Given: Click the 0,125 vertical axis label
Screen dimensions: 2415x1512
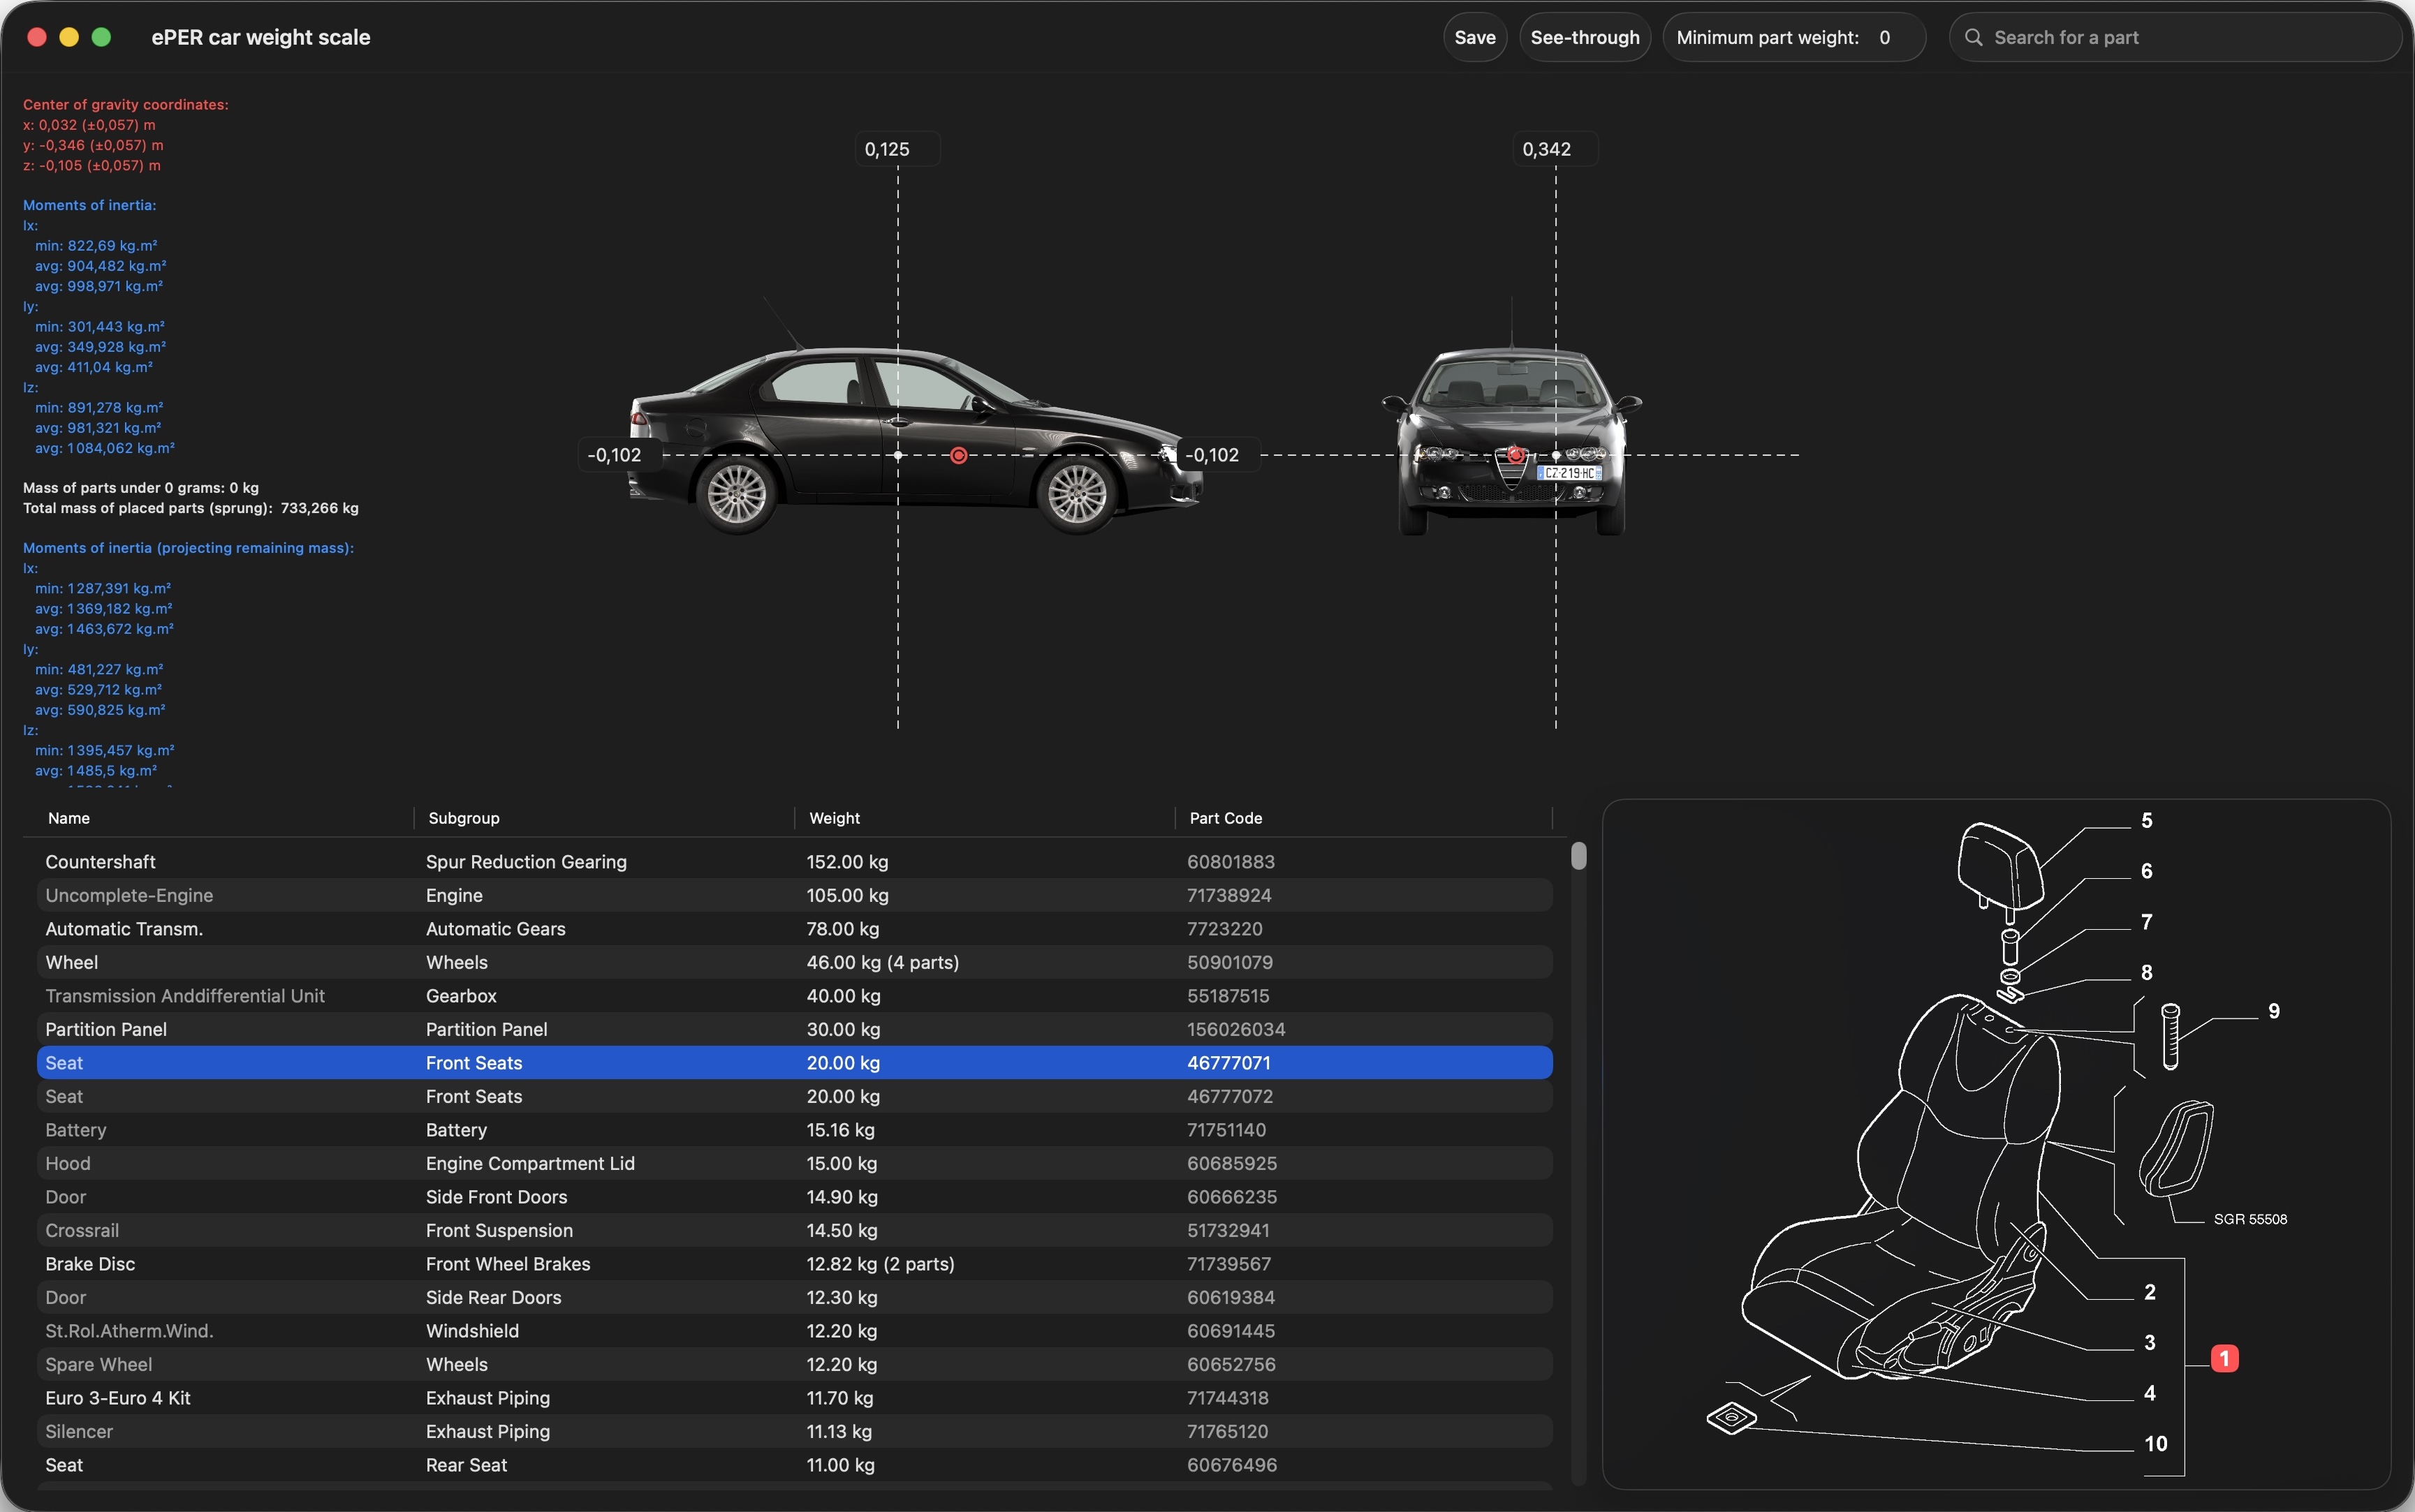Looking at the screenshot, I should [886, 149].
